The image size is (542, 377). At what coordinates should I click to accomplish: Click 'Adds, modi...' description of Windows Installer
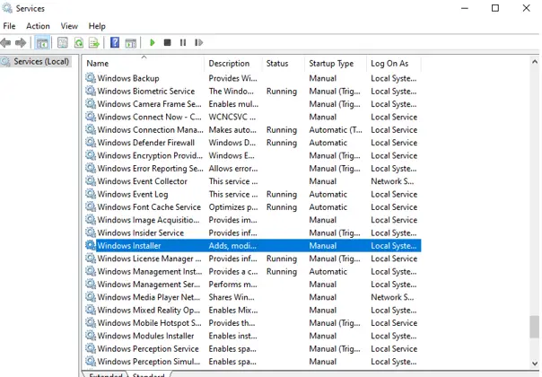click(232, 246)
